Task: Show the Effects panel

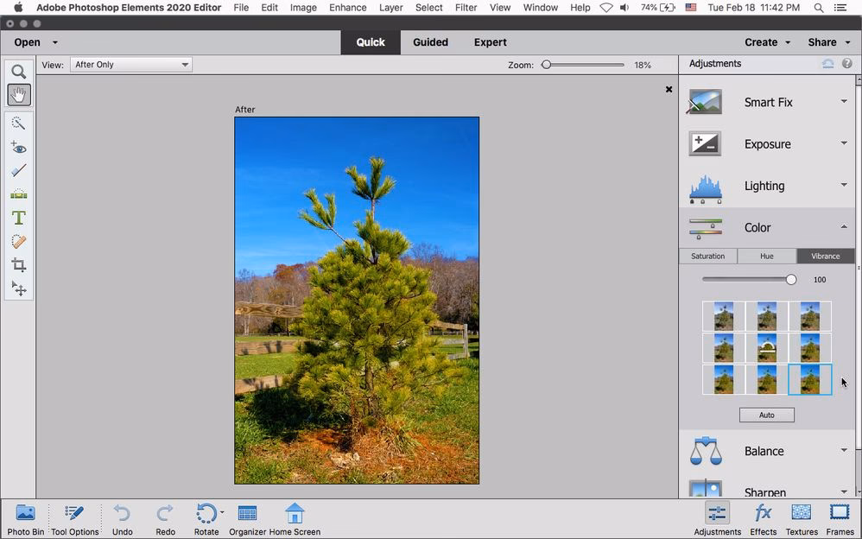Action: [x=763, y=518]
